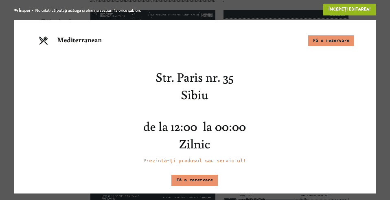Viewport: 390px width, 200px height.
Task: Click the ÎNCEPEȚI EDITAREA! green button
Action: pyautogui.click(x=349, y=9)
